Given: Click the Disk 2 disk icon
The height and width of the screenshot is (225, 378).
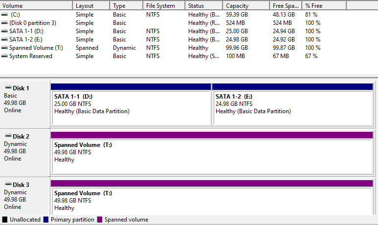Looking at the screenshot, I should 8,136.
